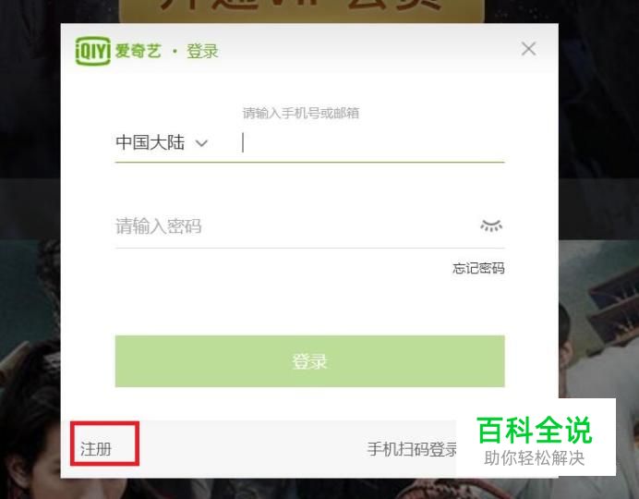639x499 pixels.
Task: Click the dark overlay left of the dialog
Action: pyautogui.click(x=30, y=122)
